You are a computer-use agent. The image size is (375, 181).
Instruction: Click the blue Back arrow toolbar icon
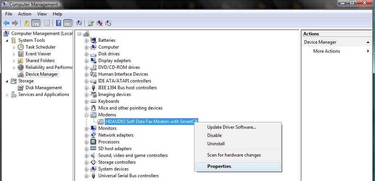[6, 23]
